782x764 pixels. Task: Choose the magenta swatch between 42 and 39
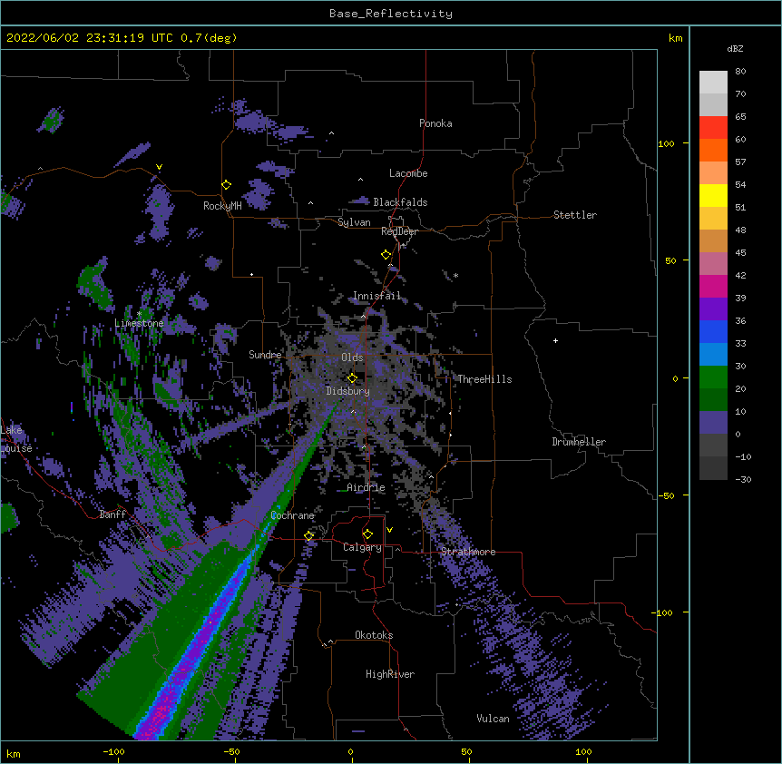click(x=713, y=286)
